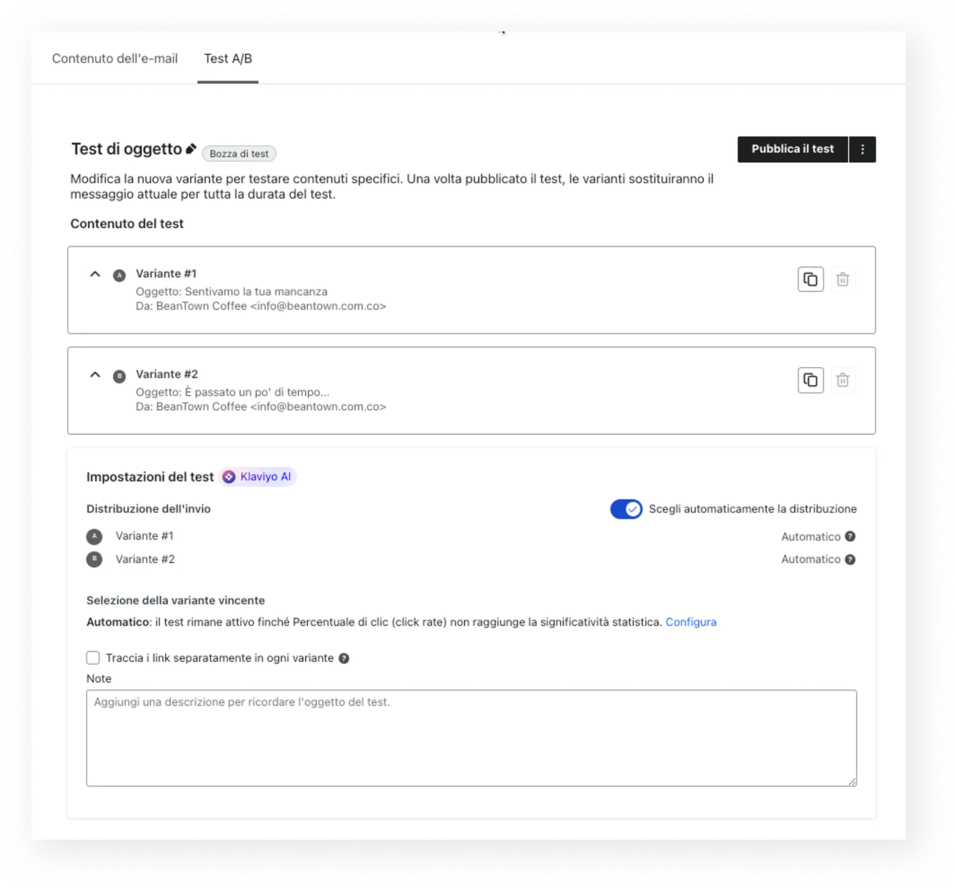Viewport: 955px width, 889px height.
Task: Open help tooltip next to Automatico for Variante #2
Action: point(850,560)
